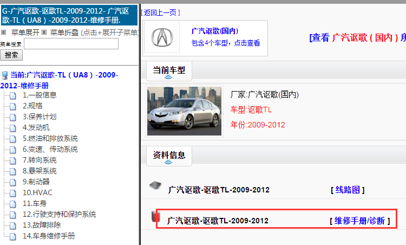Image resolution: width=406 pixels, height=245 pixels.
Task: Collapse all menus via 菜单折叠 text
Action: 64,33
